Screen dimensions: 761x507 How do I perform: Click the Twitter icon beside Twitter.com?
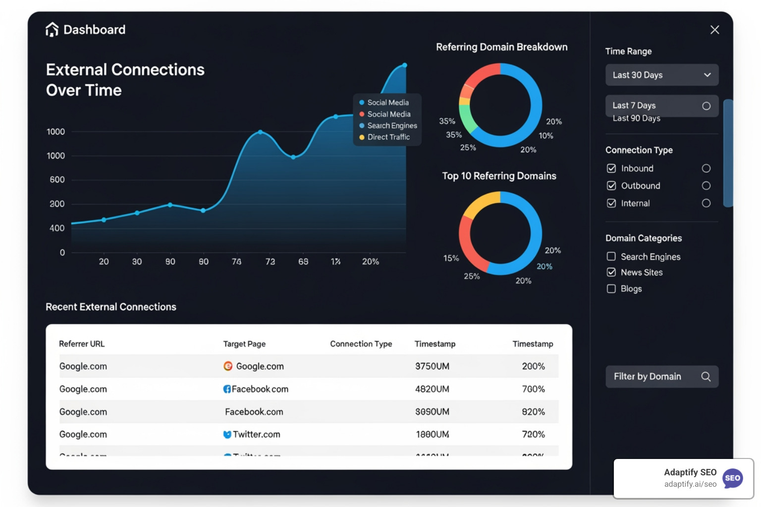tap(227, 434)
